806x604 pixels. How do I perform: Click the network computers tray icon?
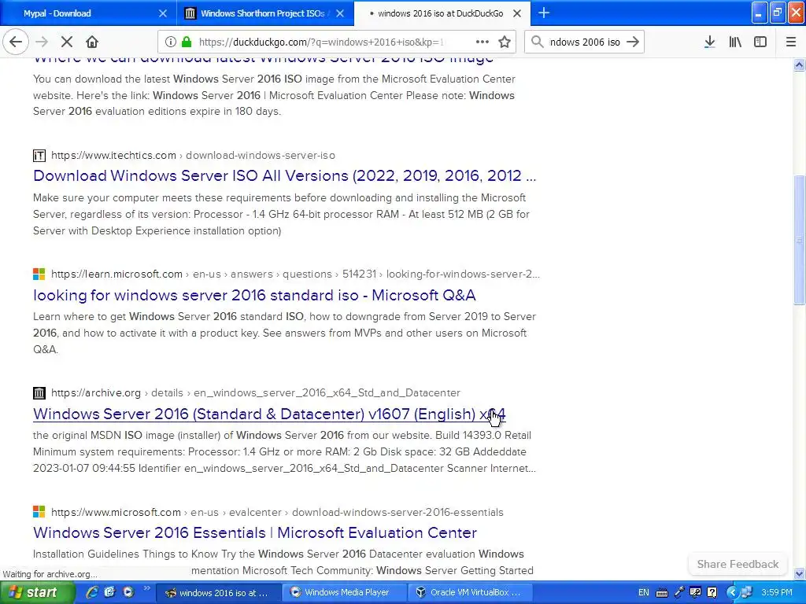(747, 593)
